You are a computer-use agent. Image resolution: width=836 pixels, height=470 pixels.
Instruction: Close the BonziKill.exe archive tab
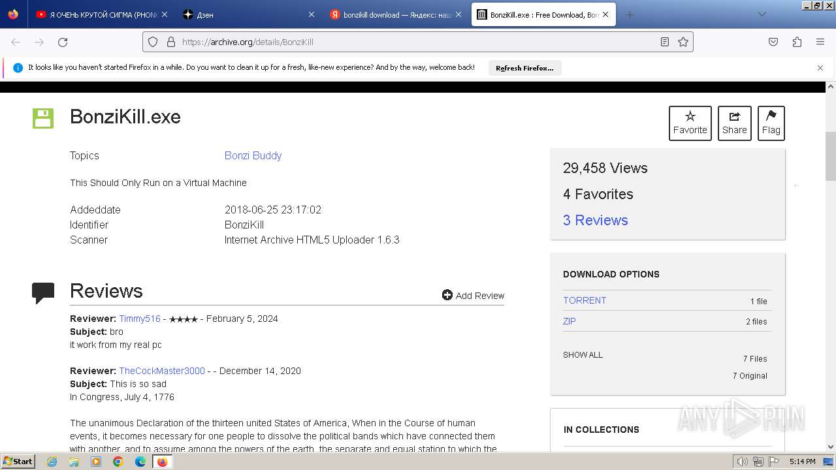click(x=605, y=14)
